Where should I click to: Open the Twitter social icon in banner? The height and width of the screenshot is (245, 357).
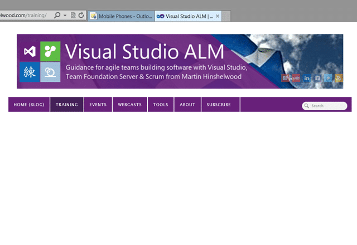[x=328, y=78]
